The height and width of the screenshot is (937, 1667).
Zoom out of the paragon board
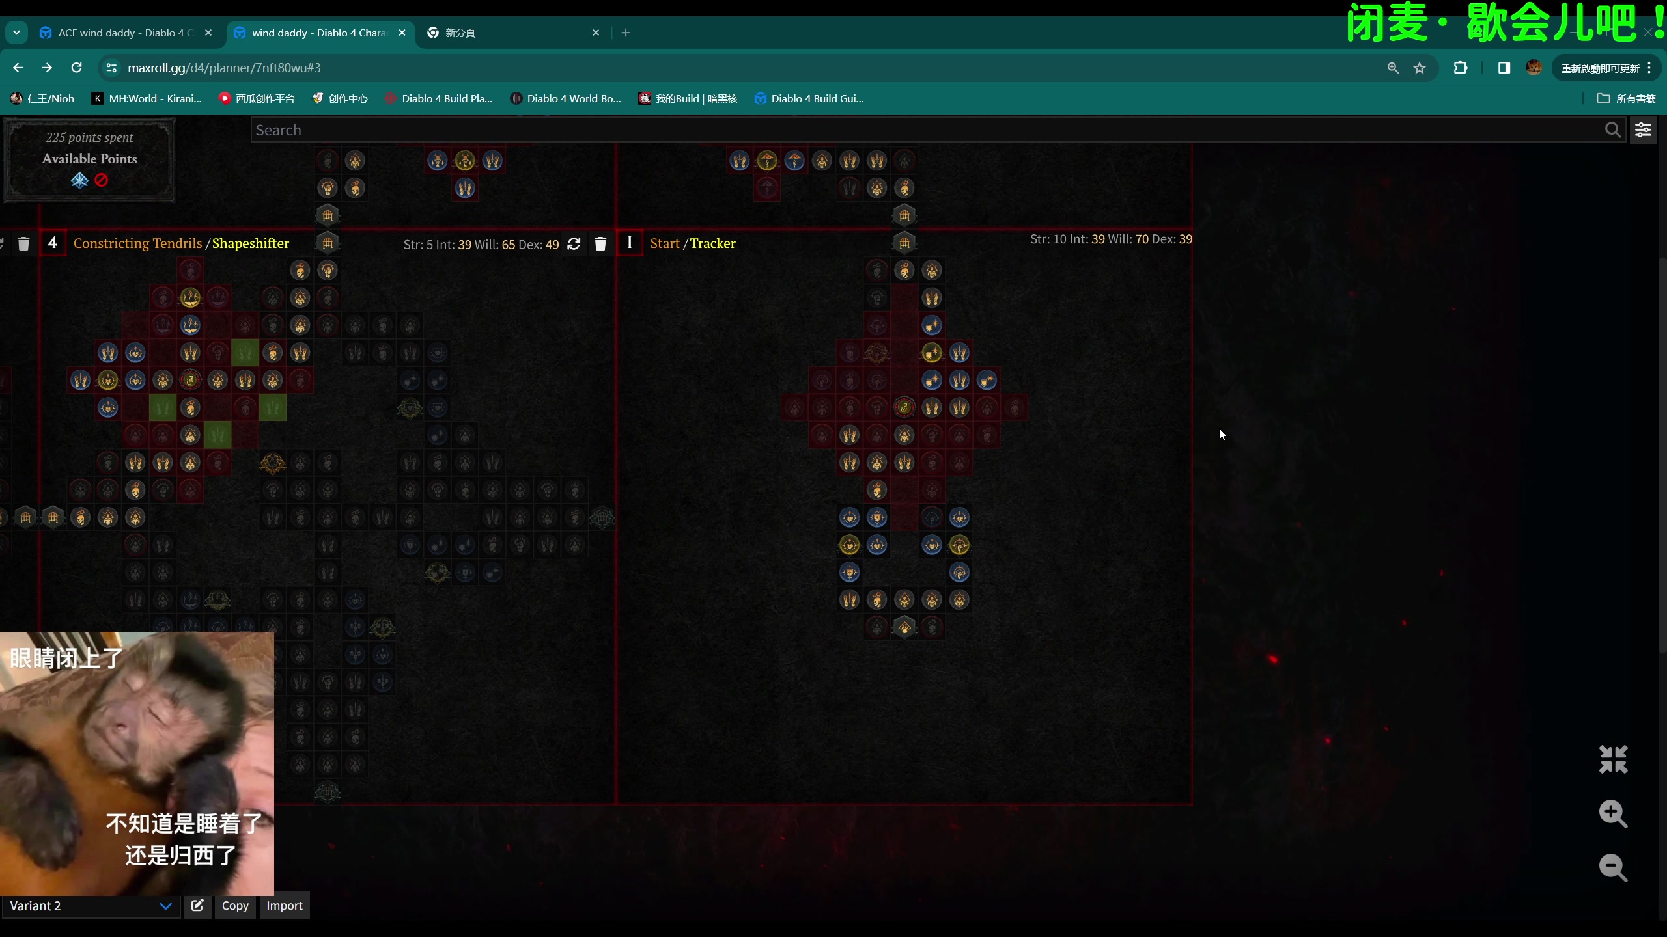[1613, 867]
